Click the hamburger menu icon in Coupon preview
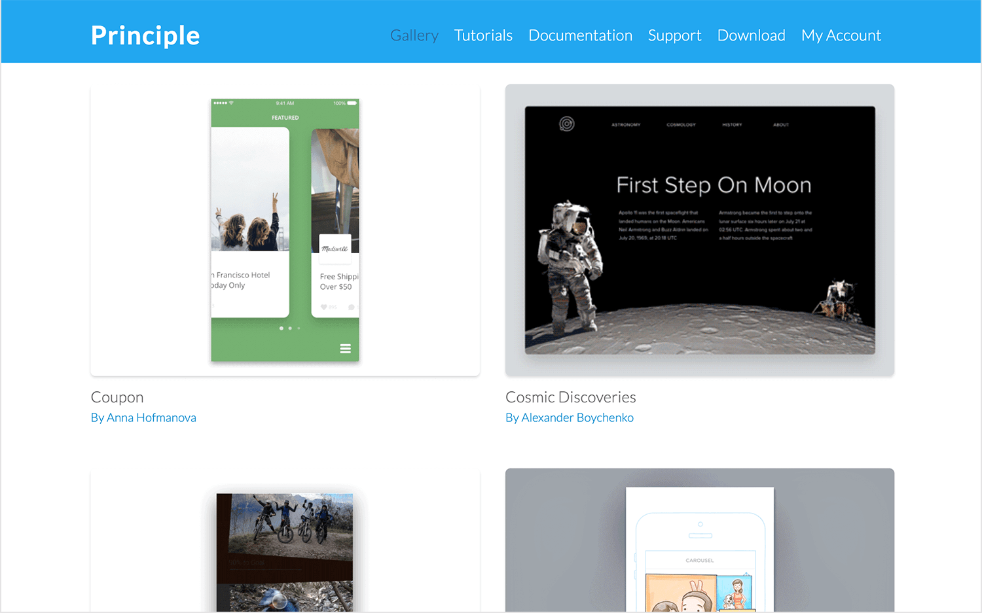 point(345,349)
